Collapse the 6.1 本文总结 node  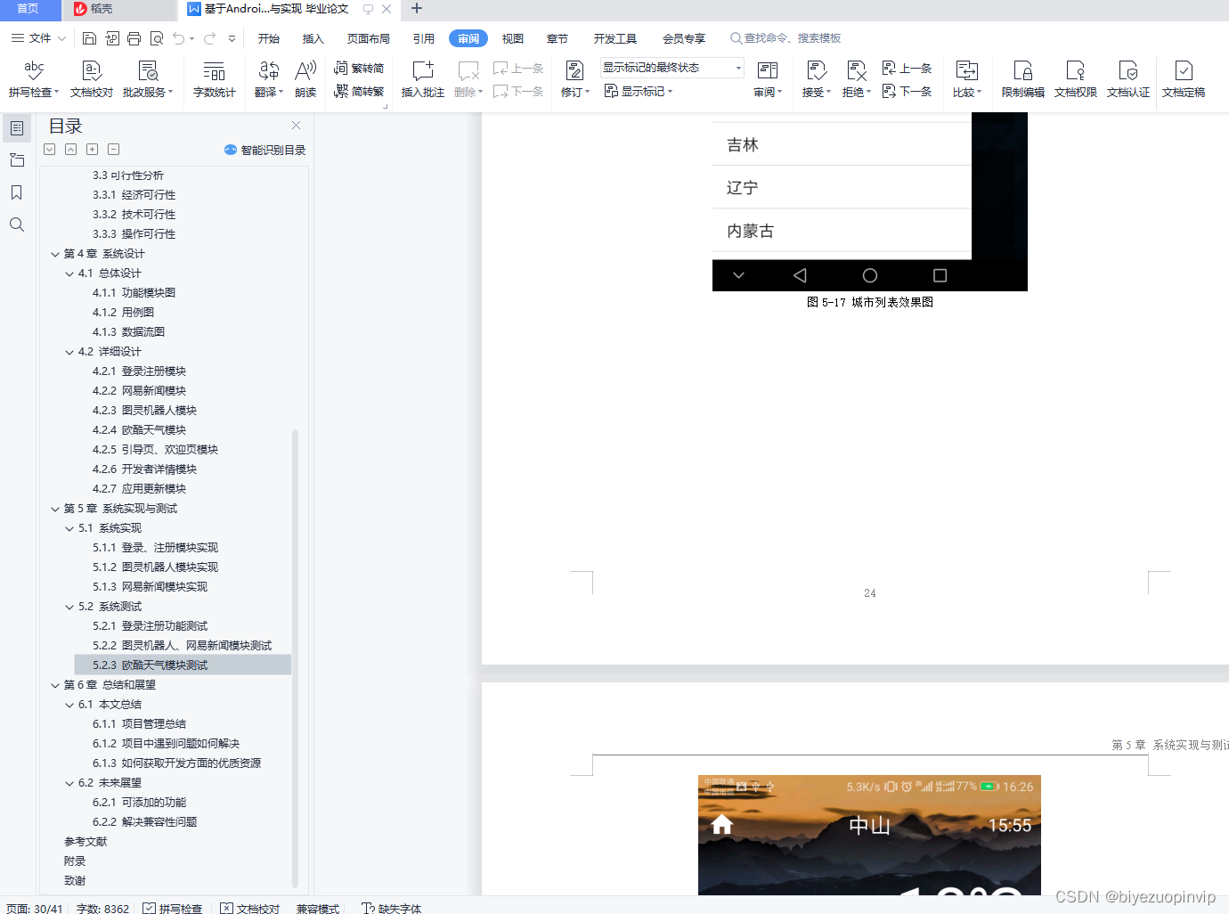(x=69, y=705)
